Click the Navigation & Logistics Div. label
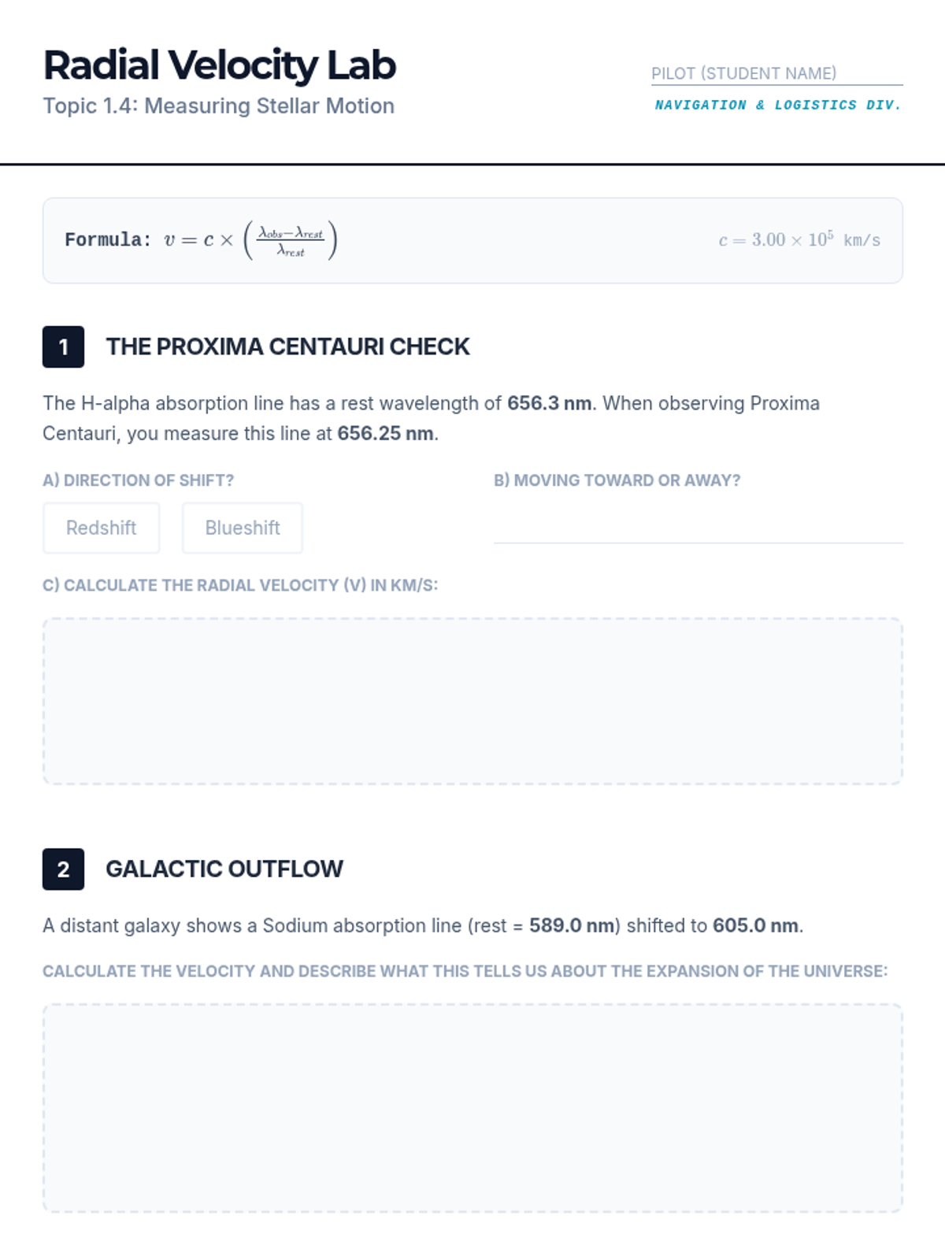The width and height of the screenshot is (945, 1260). coord(778,105)
